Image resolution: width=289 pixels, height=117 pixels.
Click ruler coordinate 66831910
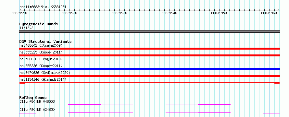click(19, 13)
